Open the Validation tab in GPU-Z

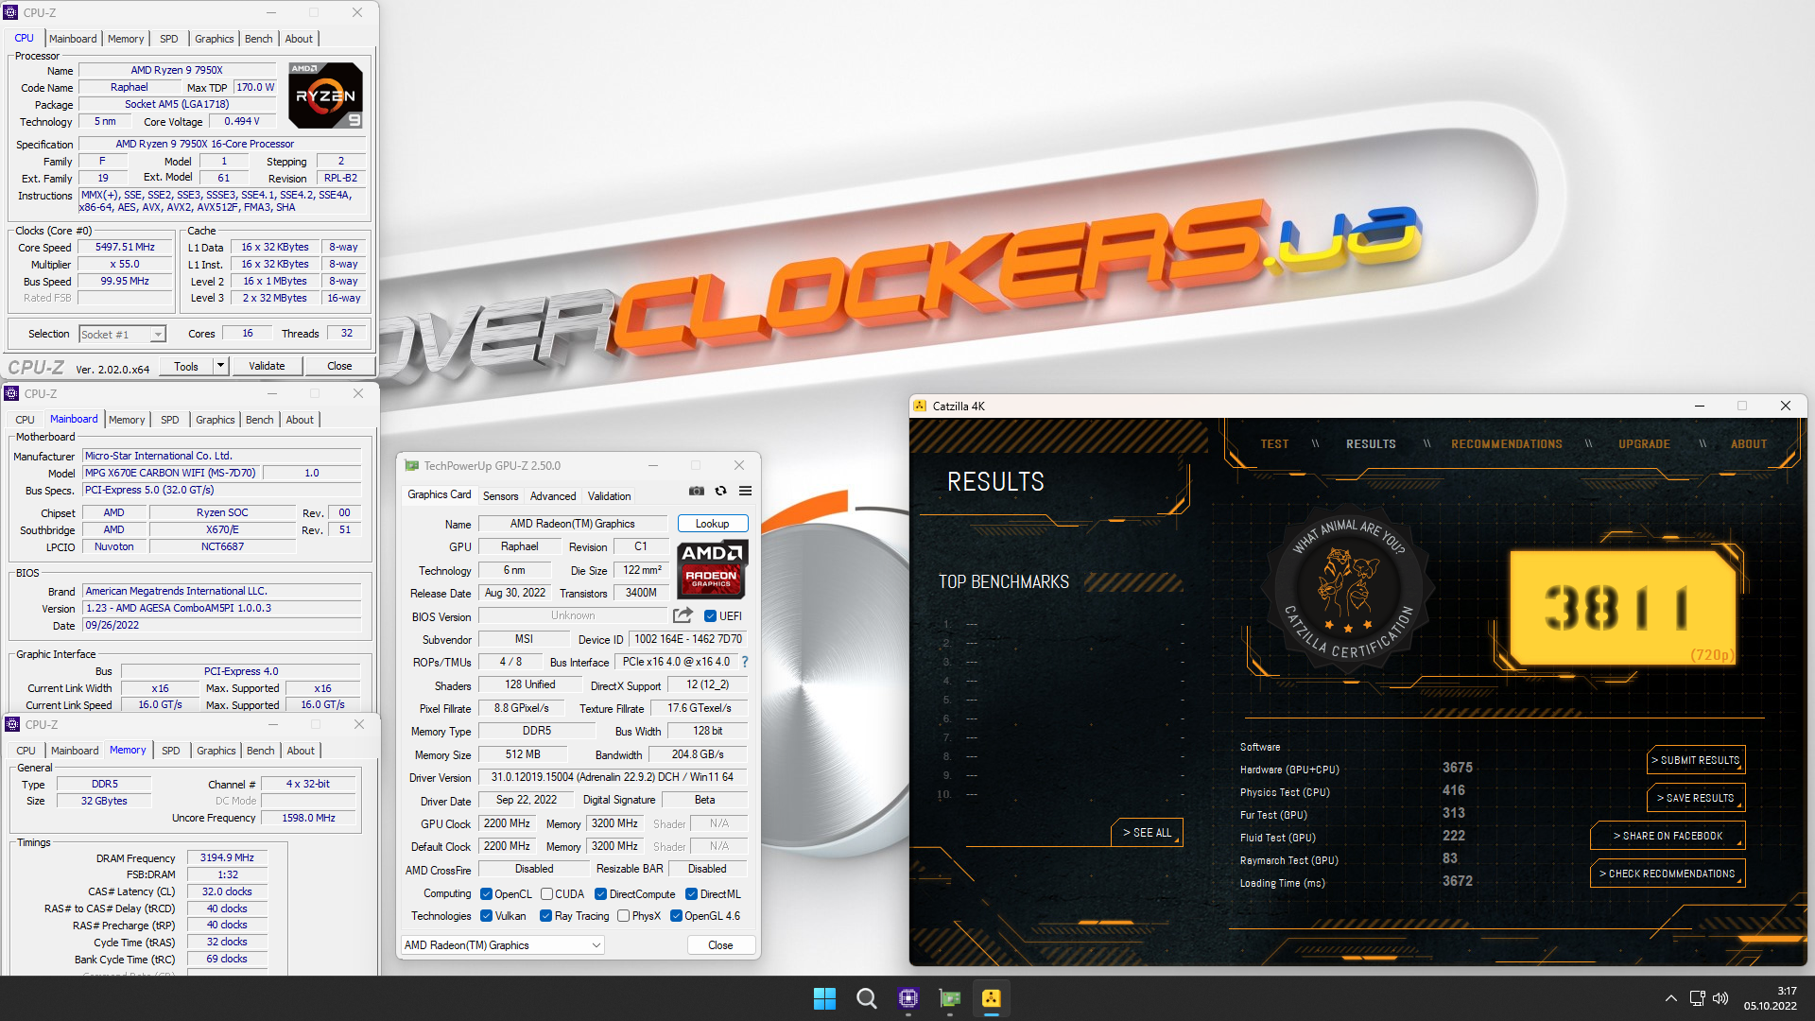(609, 495)
